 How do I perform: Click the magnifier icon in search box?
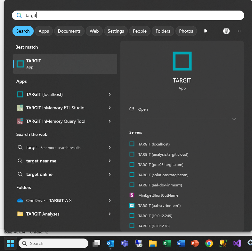coord(19,15)
